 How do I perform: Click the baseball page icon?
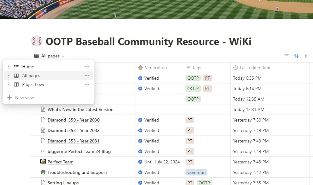[37, 41]
